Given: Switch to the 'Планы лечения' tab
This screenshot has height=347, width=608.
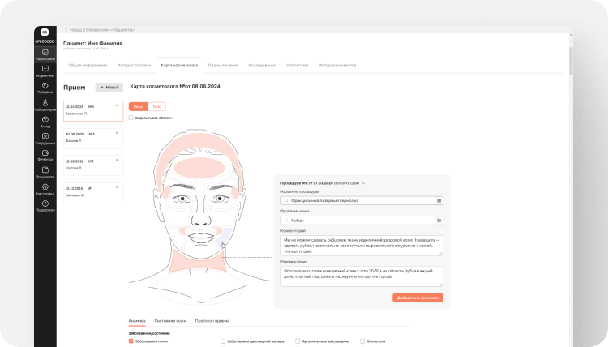Looking at the screenshot, I should pyautogui.click(x=223, y=65).
